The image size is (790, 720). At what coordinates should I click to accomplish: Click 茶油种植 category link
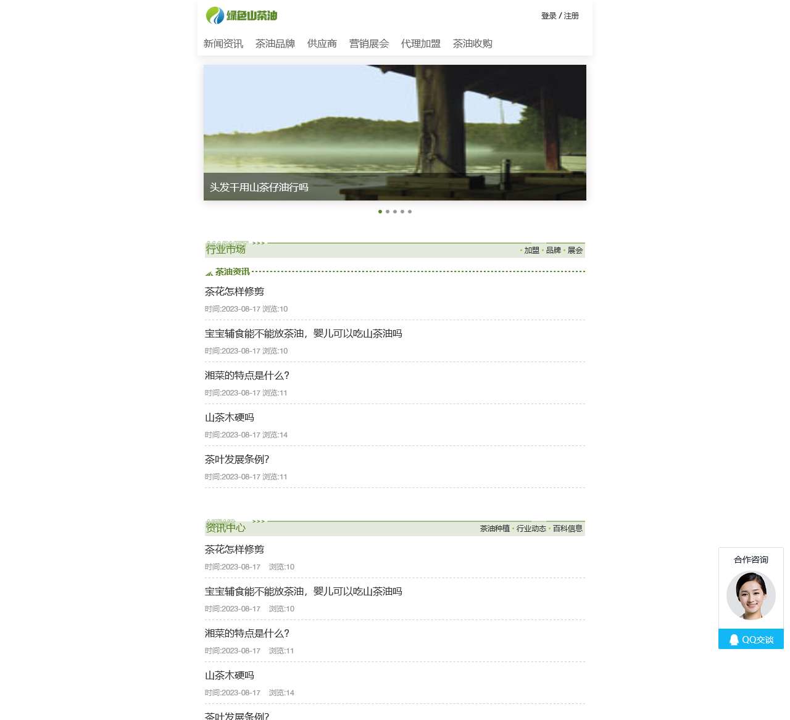click(495, 529)
